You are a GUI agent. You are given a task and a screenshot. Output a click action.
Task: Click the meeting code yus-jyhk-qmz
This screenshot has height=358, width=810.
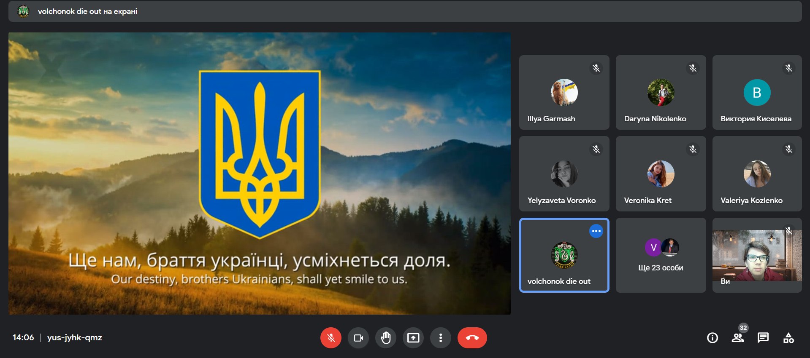pos(75,338)
